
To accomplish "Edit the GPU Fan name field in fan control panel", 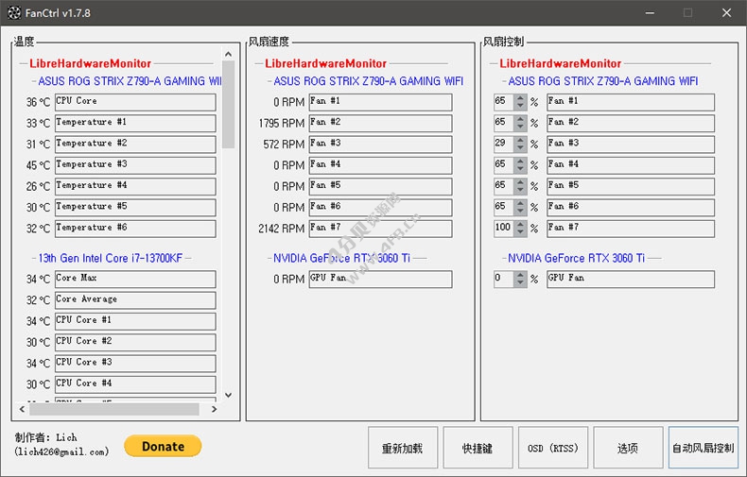I will click(x=631, y=279).
